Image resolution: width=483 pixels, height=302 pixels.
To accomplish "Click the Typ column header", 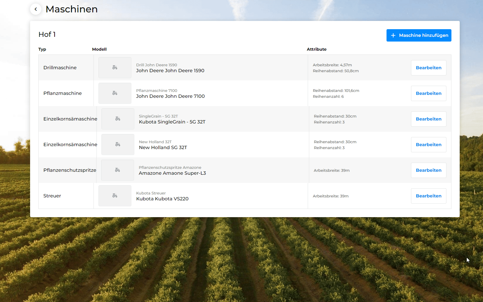I will [x=42, y=49].
